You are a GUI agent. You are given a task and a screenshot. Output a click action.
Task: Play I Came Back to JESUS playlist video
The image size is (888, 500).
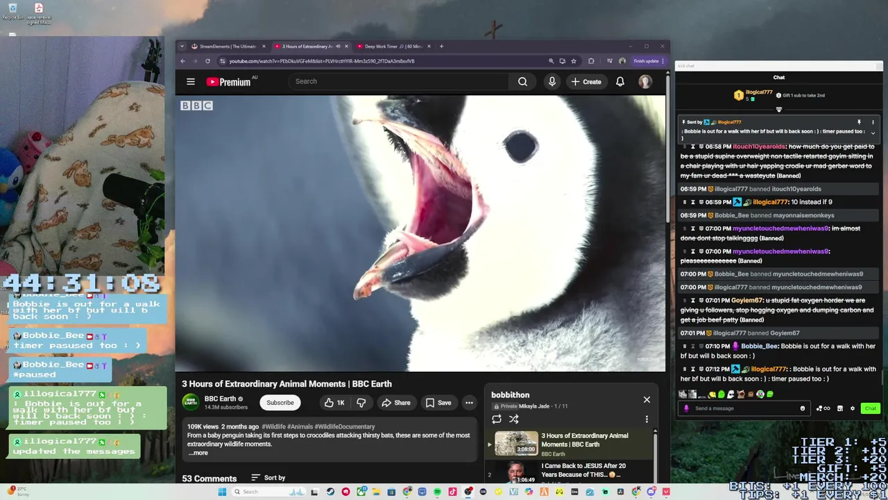[569, 473]
